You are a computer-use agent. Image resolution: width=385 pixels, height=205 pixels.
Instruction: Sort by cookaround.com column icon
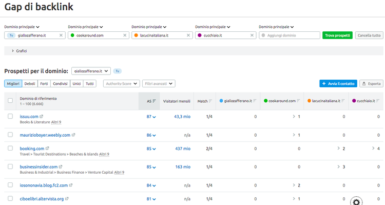(298, 101)
